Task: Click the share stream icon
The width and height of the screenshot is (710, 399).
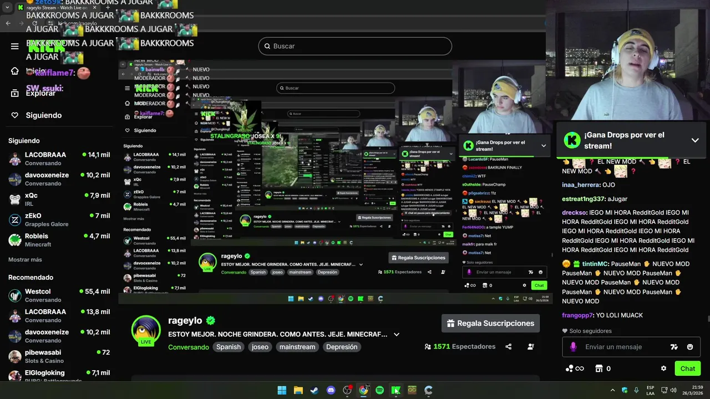Action: coord(509,347)
